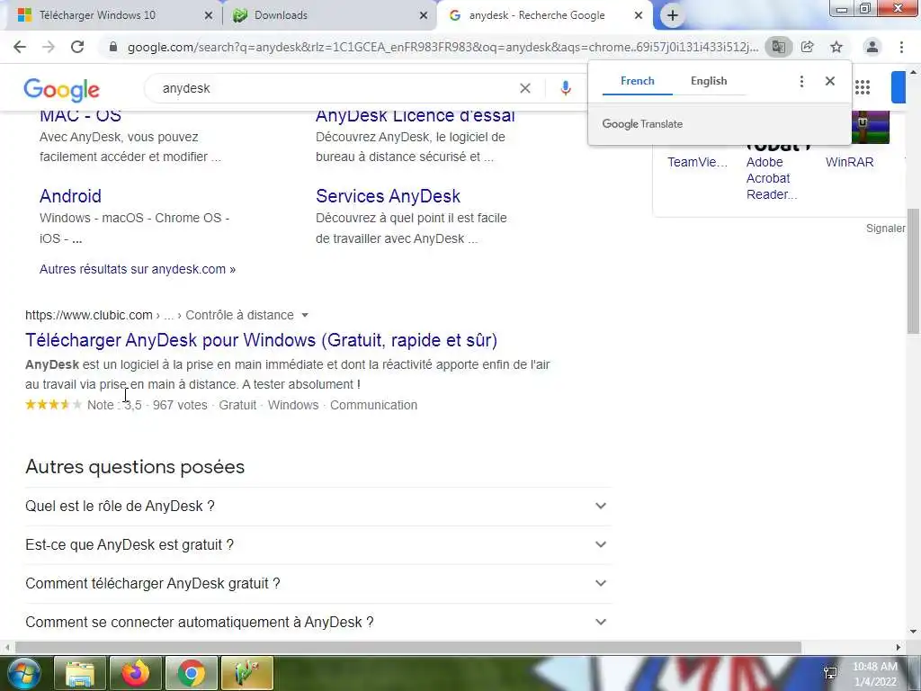
Task: Open Télécharger AnyDesk pour Windows result
Action: pos(262,340)
